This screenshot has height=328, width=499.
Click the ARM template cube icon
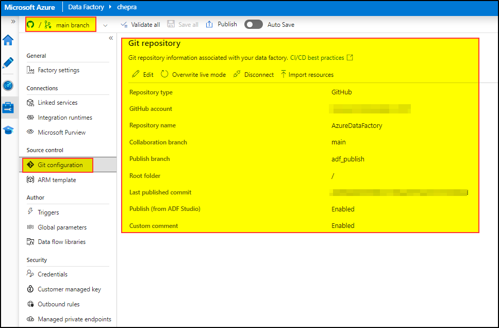(x=30, y=179)
